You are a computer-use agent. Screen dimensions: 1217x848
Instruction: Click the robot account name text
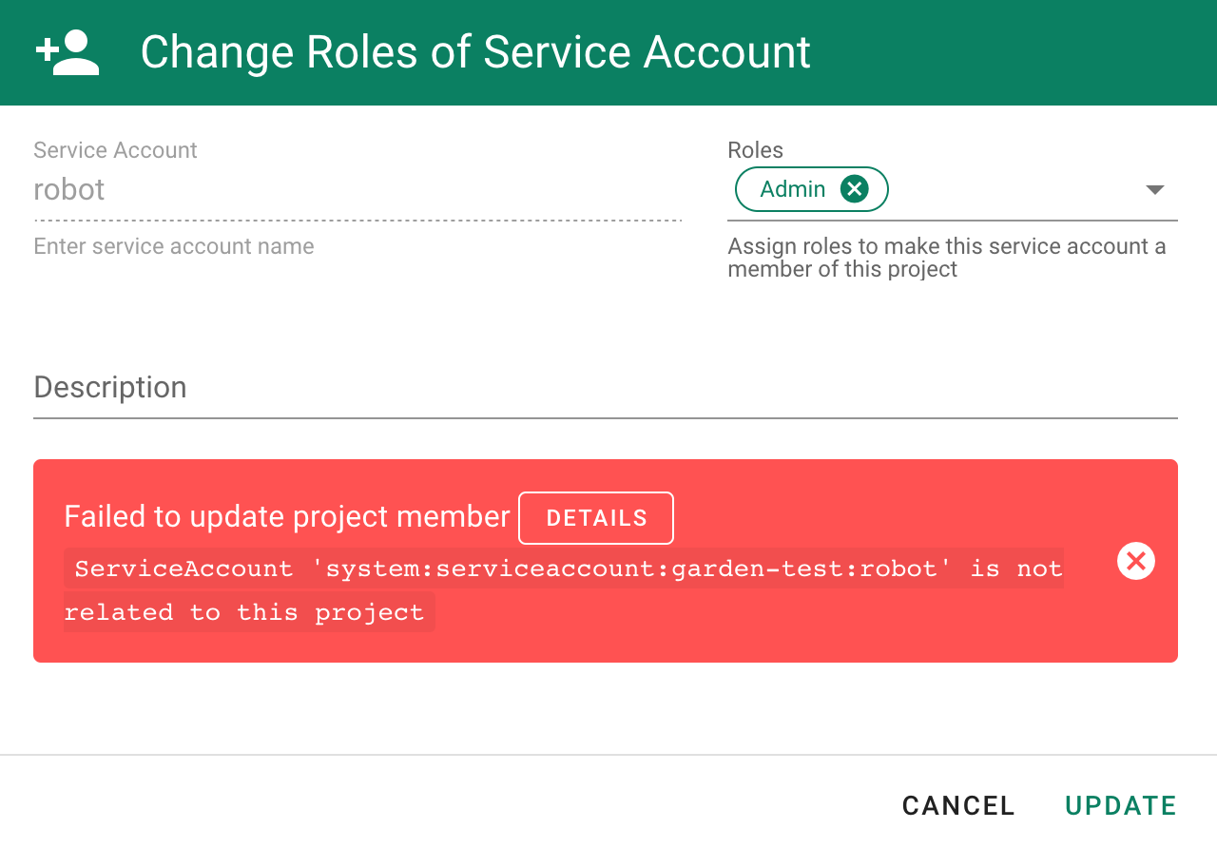[68, 189]
